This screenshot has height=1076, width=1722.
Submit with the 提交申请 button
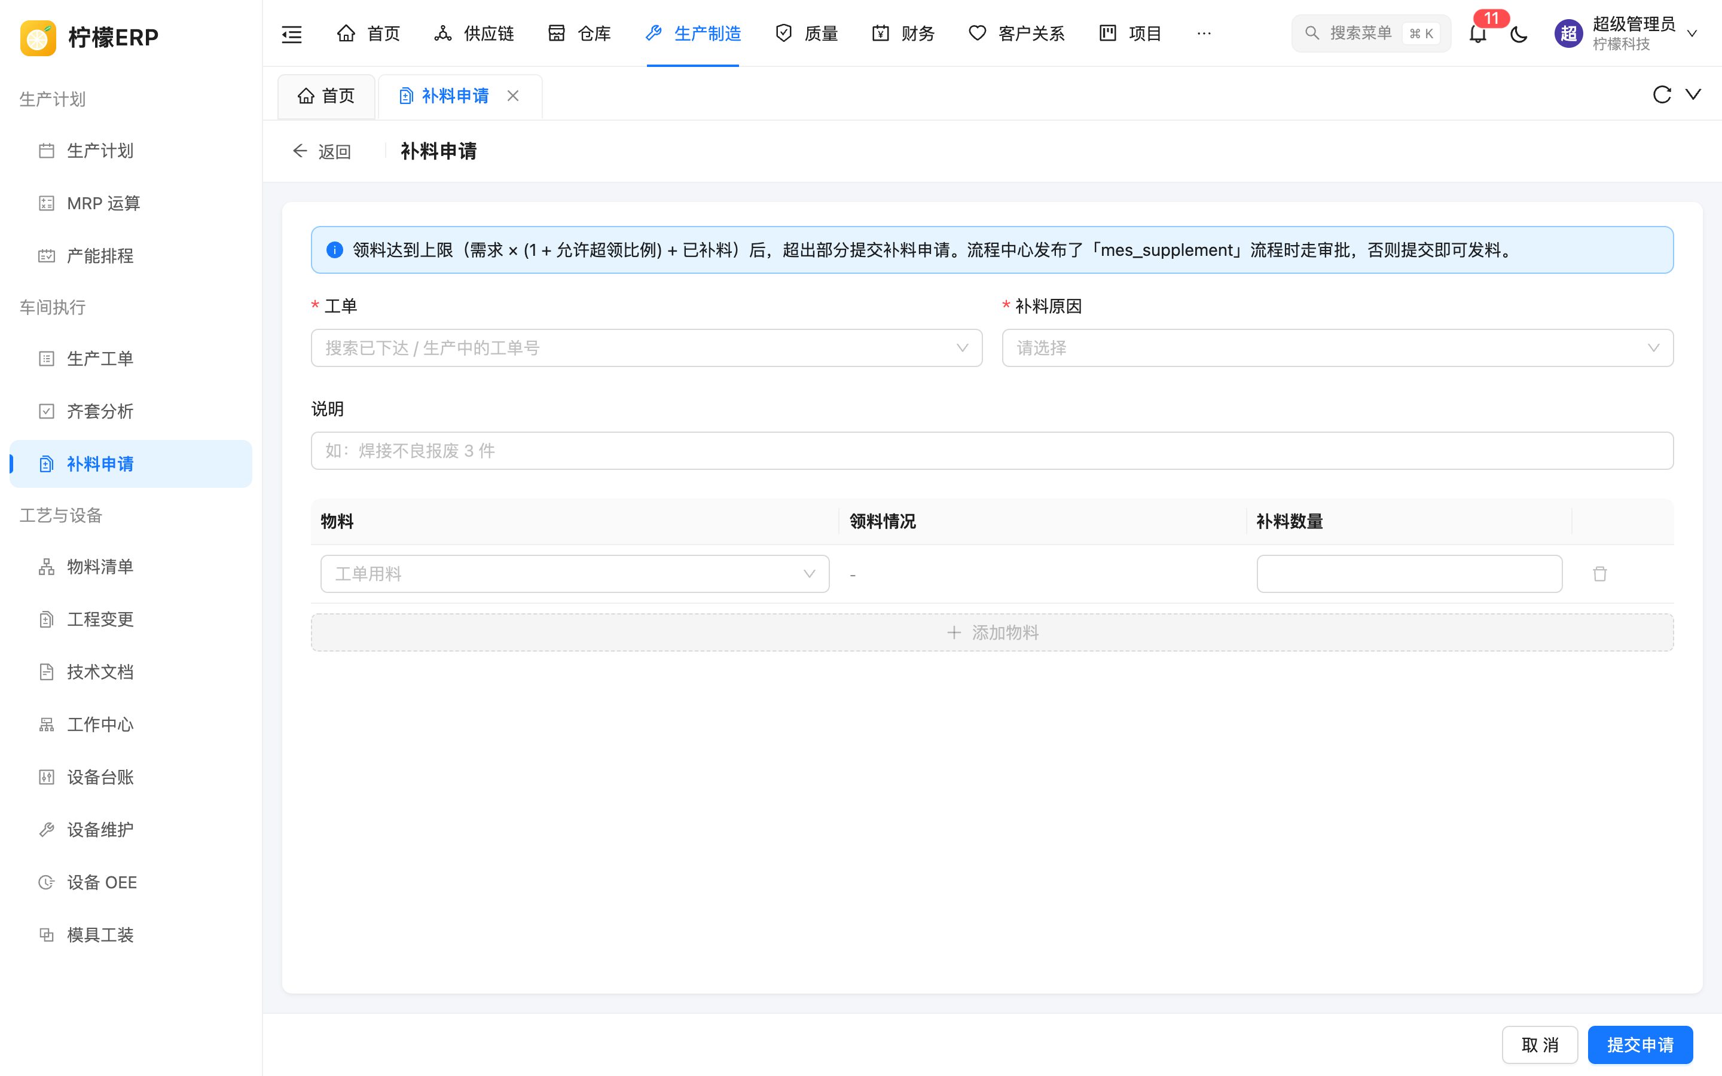coord(1640,1045)
